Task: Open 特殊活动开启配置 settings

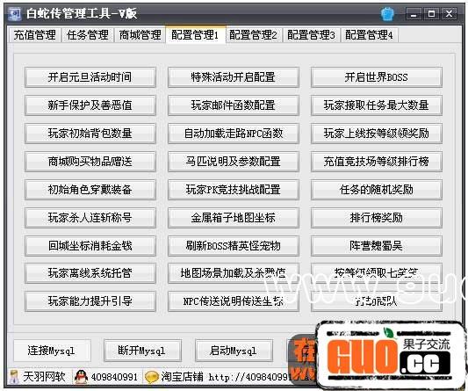Action: pyautogui.click(x=233, y=77)
